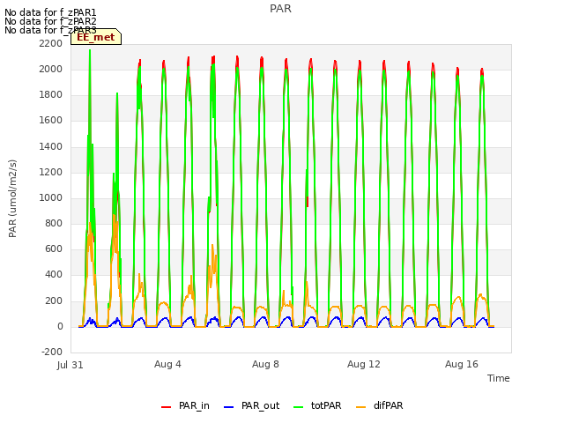564x423 pixels.
Task: Click the 'No data for f_zPAR1' message
Action: point(50,12)
